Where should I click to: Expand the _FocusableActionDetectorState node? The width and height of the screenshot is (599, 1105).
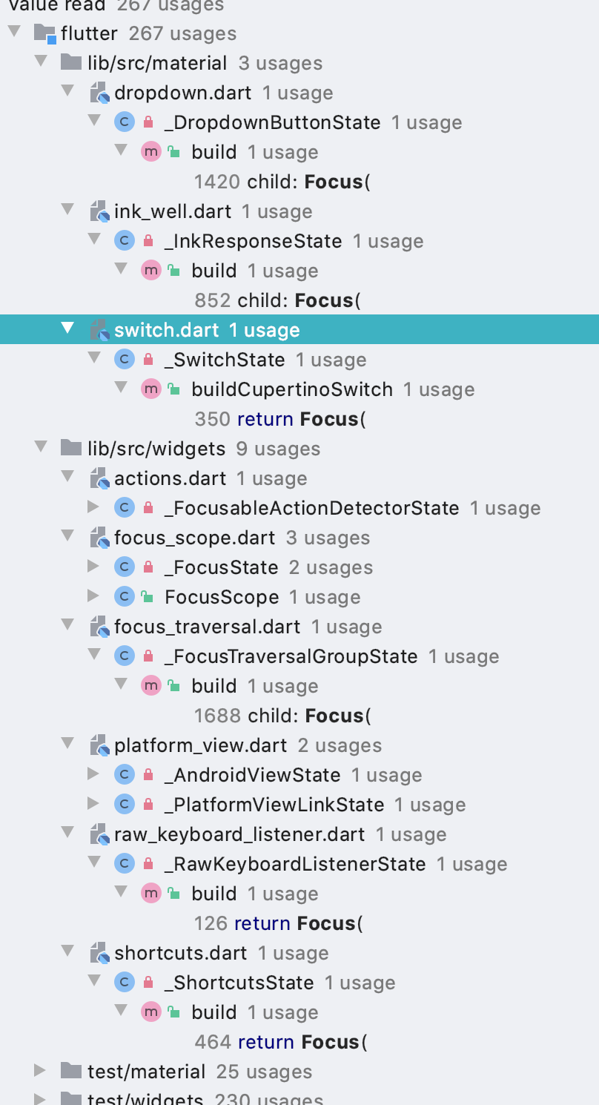(x=93, y=507)
